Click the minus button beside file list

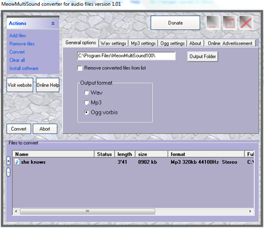click(8, 172)
